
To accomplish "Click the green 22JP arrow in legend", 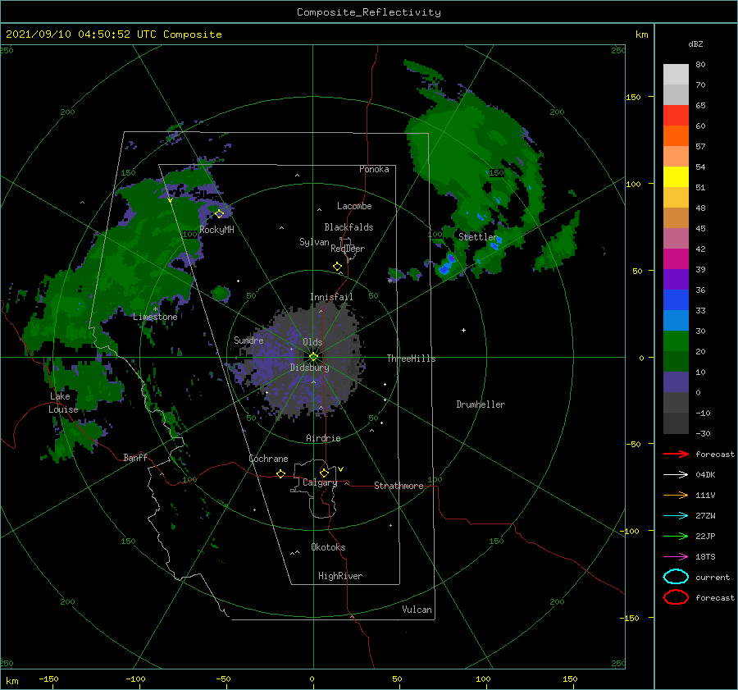I will (676, 536).
